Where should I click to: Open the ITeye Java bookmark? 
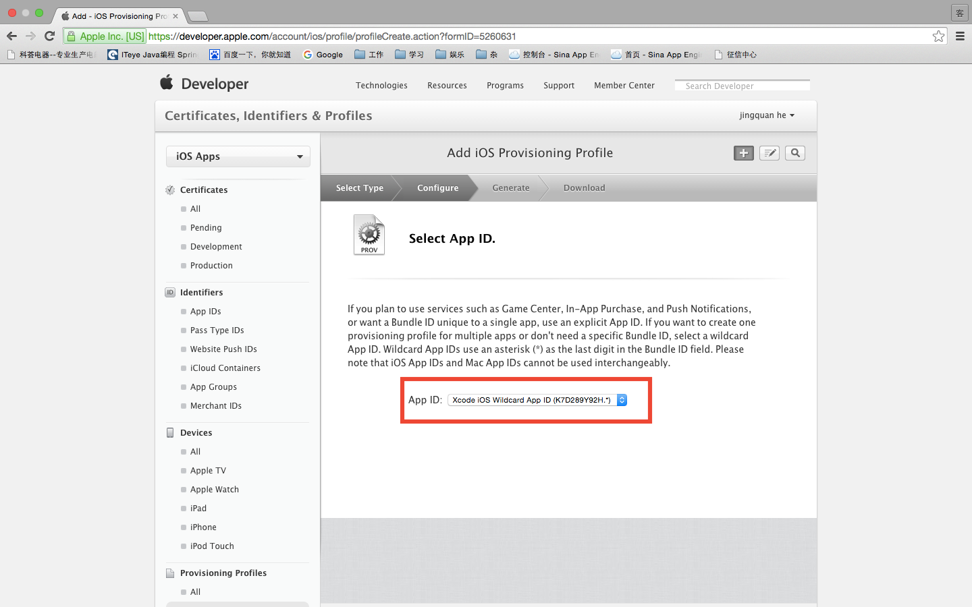tap(153, 55)
